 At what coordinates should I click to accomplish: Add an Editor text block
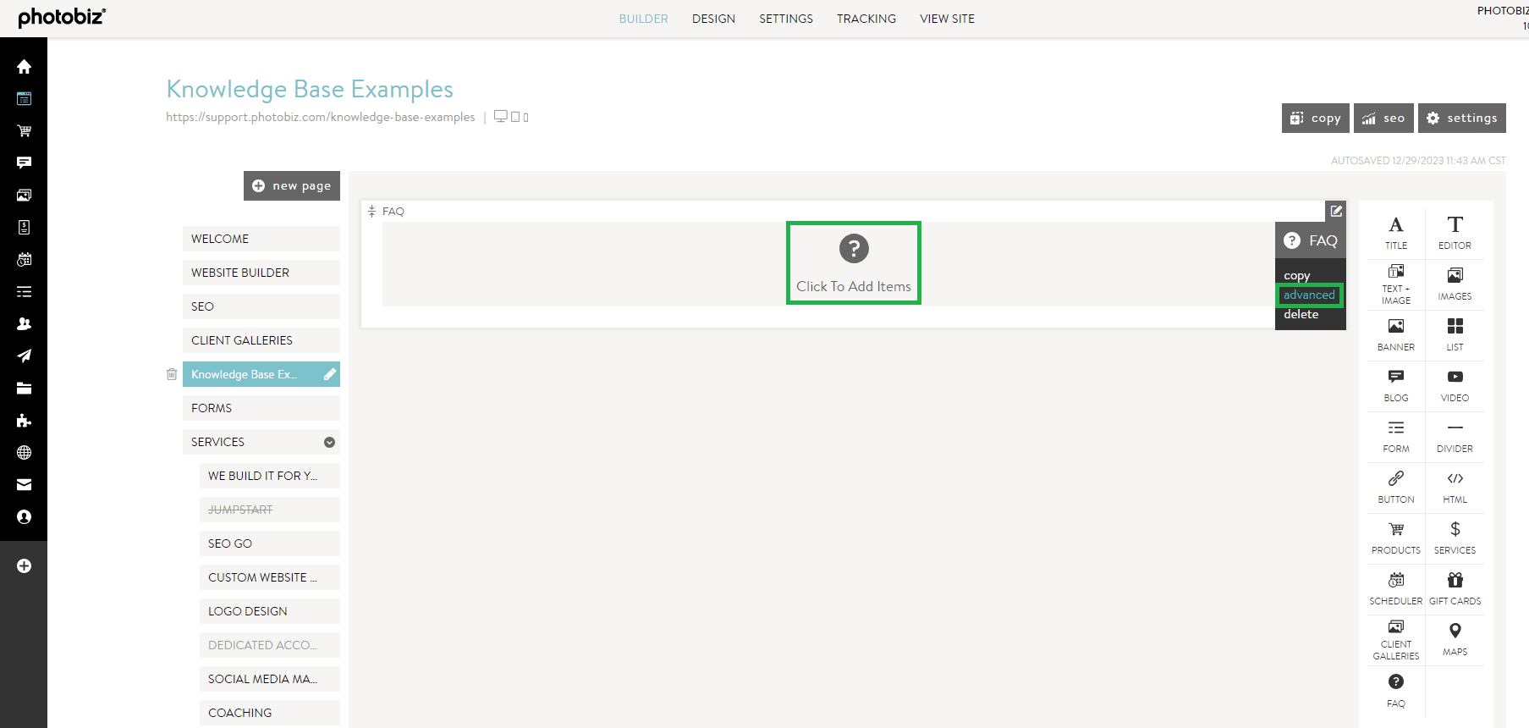(1455, 233)
